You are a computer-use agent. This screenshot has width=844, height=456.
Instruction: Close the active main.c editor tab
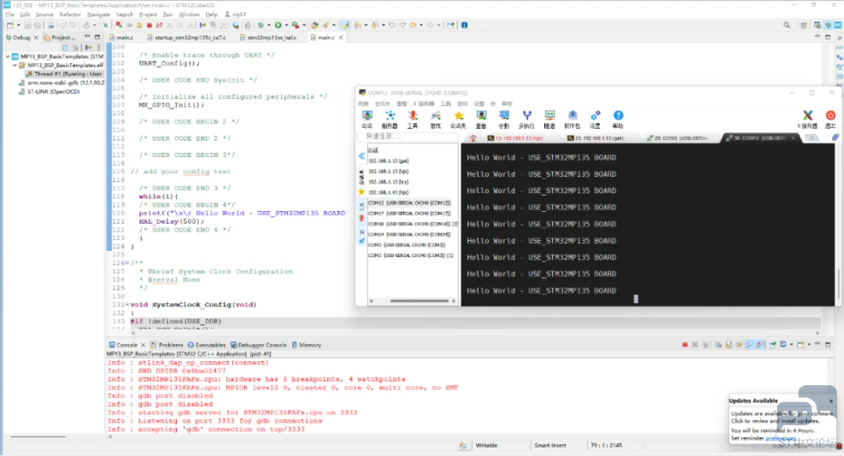pos(341,38)
